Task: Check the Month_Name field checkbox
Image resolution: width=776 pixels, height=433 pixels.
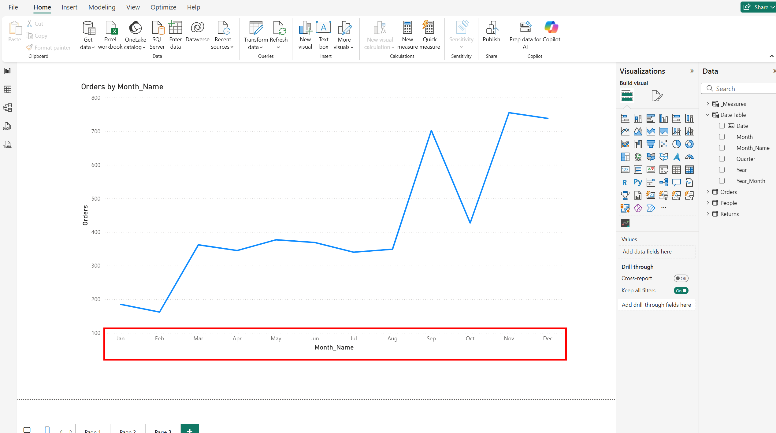Action: (722, 148)
